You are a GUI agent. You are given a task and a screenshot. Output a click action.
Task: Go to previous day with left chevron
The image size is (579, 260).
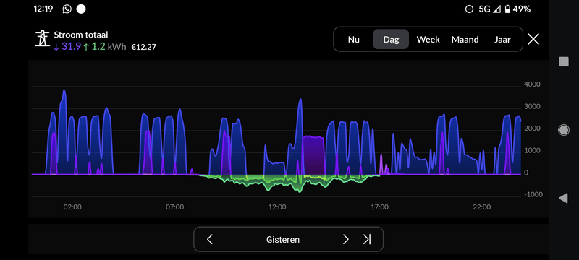tap(209, 239)
